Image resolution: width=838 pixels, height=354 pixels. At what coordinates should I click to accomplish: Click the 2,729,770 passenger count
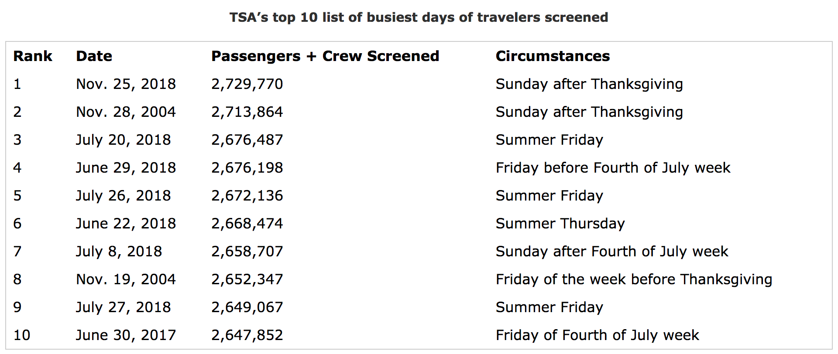point(247,84)
